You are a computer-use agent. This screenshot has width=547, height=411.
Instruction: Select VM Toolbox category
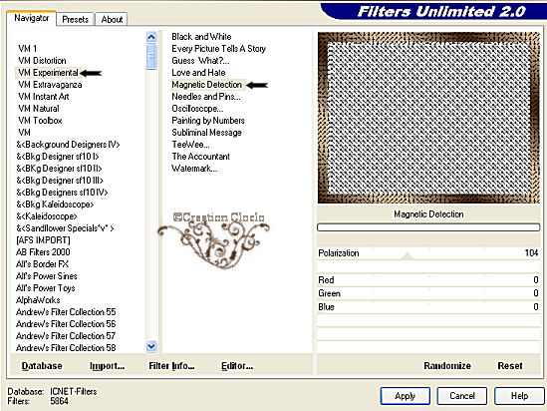(x=40, y=121)
